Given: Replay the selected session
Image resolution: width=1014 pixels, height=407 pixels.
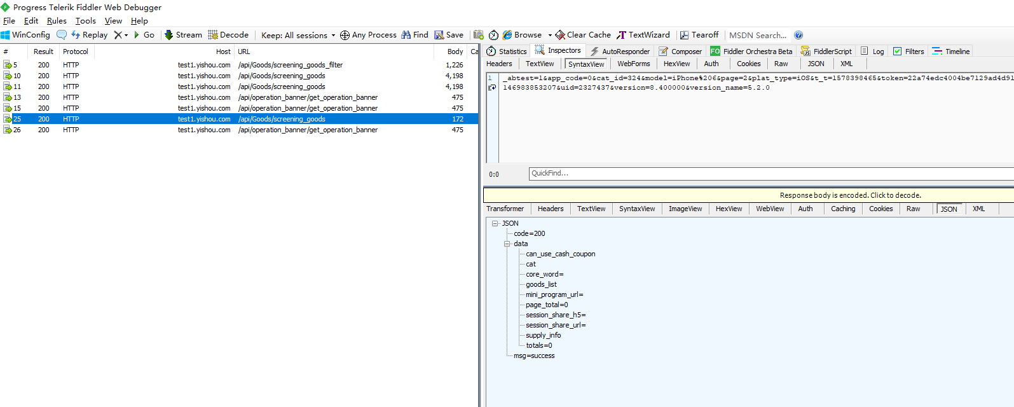Looking at the screenshot, I should pyautogui.click(x=89, y=35).
